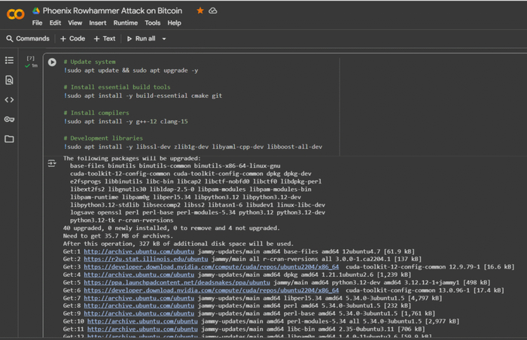This screenshot has width=527, height=340.
Task: Open the r2u.stat.illinois.edu link
Action: (124, 258)
